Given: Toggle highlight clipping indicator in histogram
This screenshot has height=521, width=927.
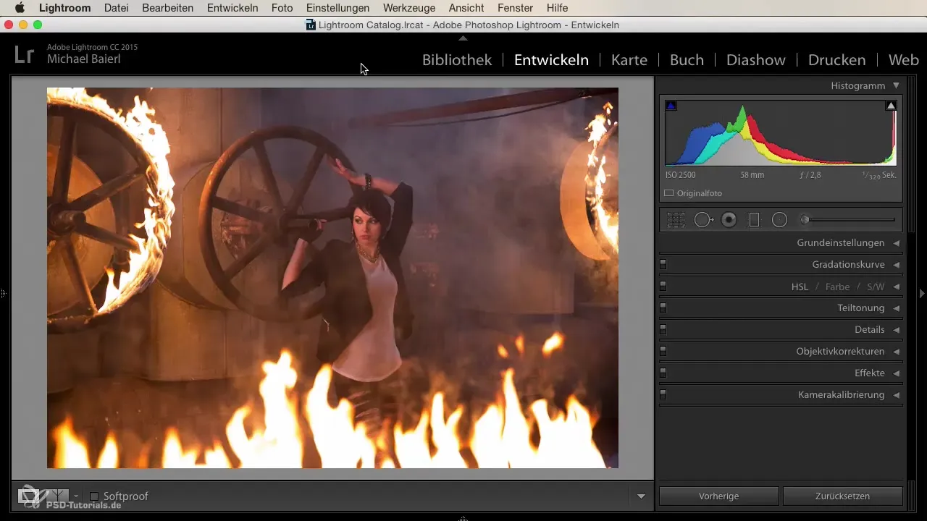Looking at the screenshot, I should (891, 106).
